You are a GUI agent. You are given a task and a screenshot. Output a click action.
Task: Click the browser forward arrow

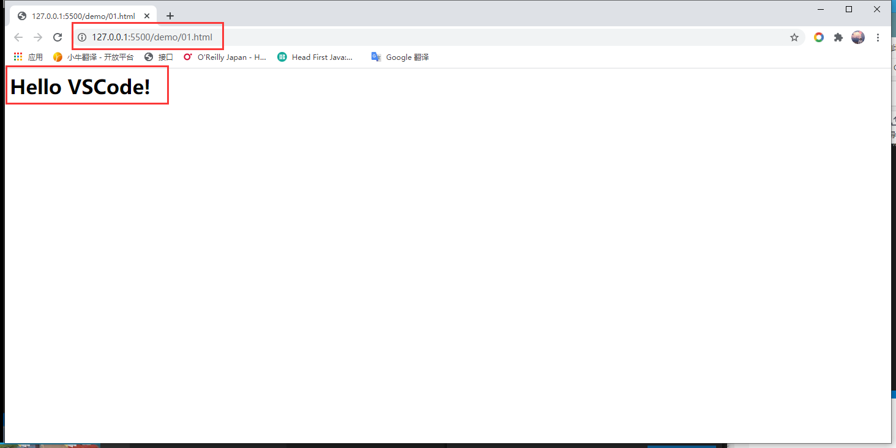38,37
